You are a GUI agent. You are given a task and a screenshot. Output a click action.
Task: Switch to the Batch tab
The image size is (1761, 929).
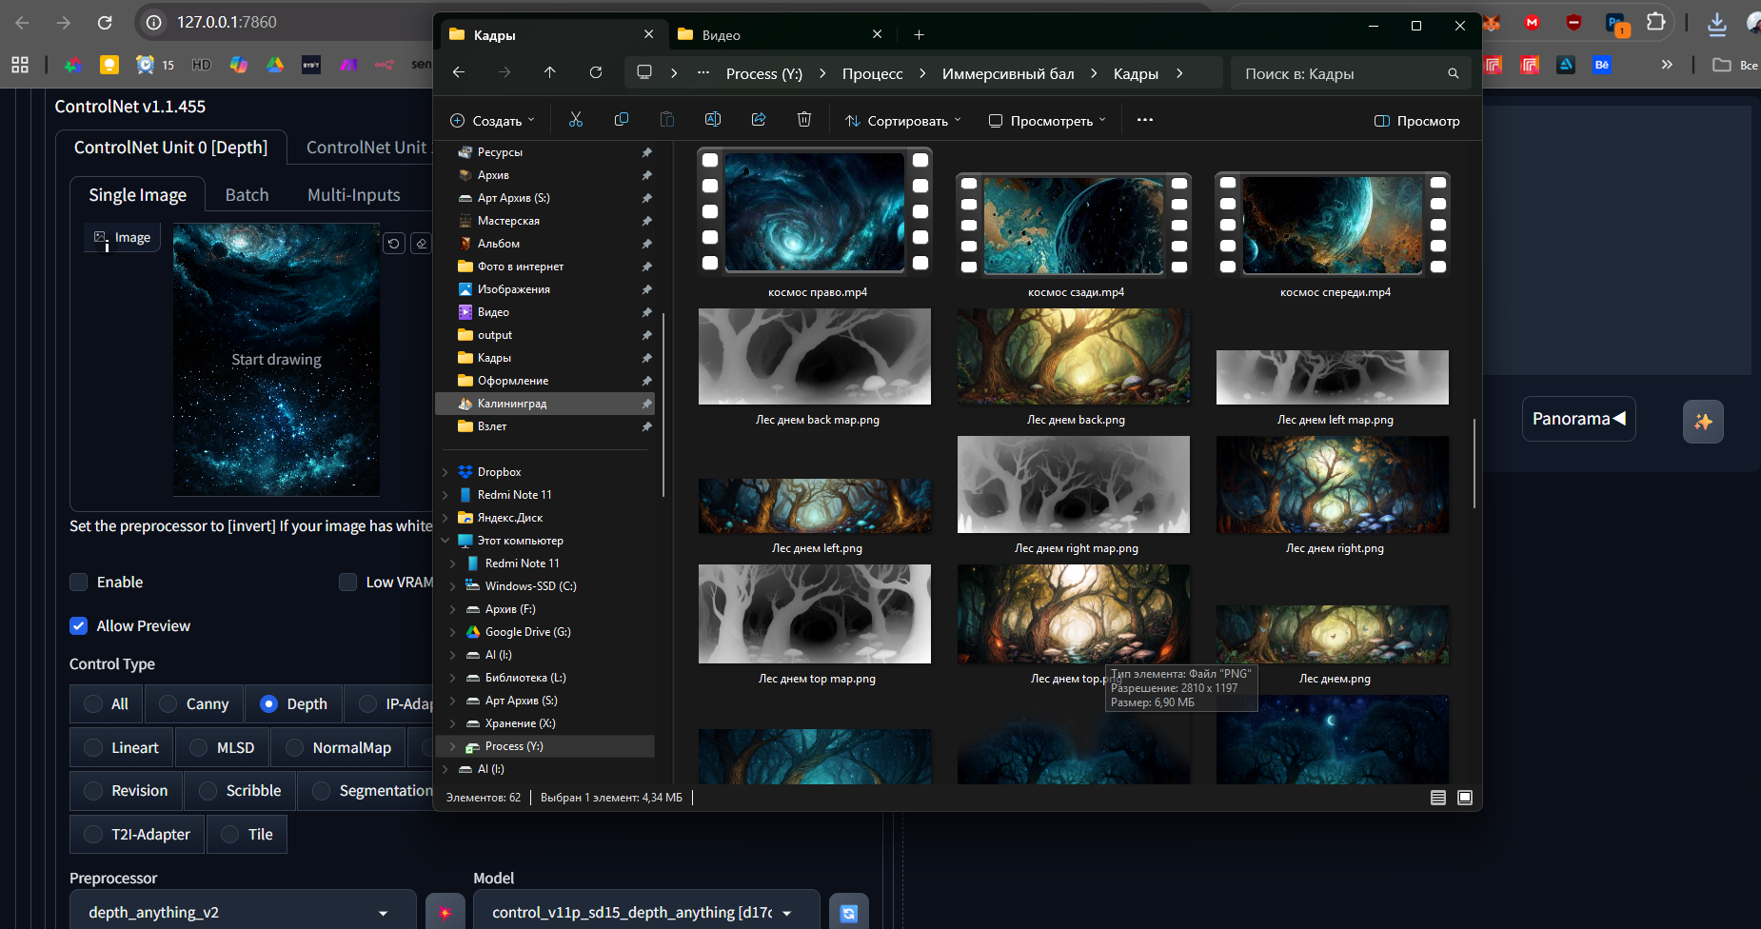pyautogui.click(x=247, y=195)
